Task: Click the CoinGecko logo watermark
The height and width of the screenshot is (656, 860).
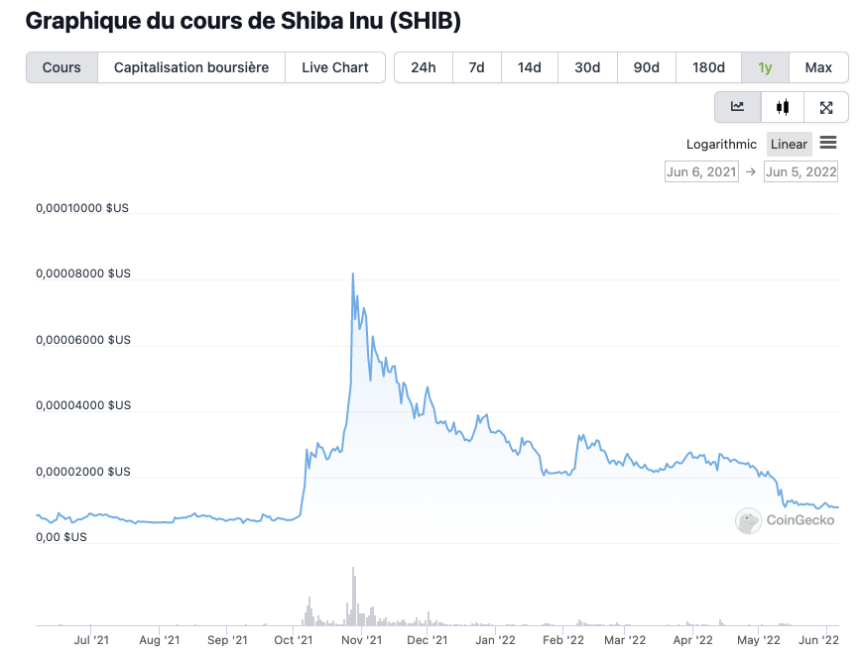Action: [x=788, y=520]
